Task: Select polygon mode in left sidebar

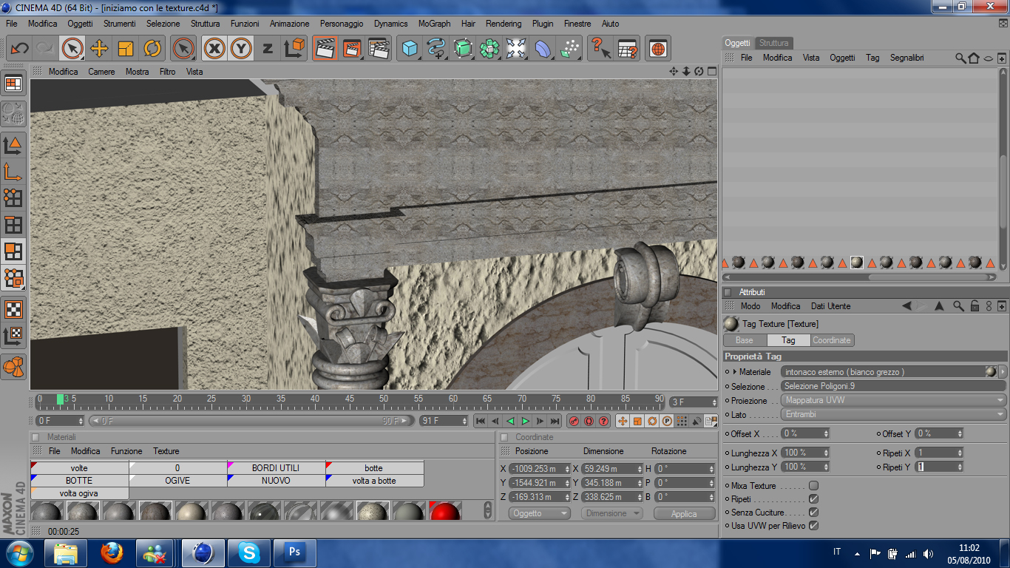Action: (x=13, y=251)
